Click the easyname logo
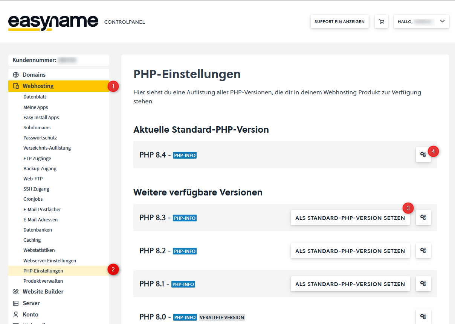The image size is (455, 324). coord(53,22)
